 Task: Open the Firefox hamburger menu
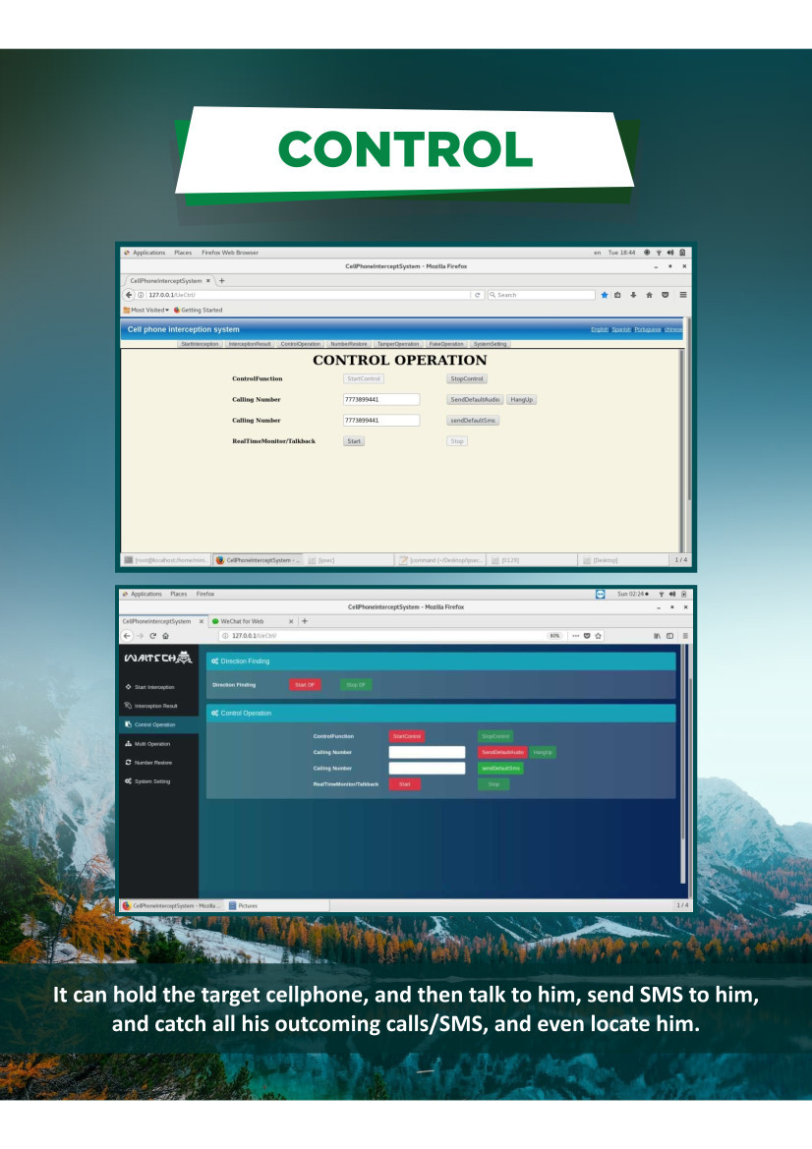click(683, 294)
